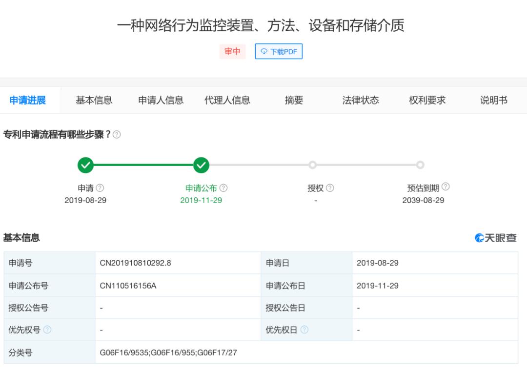This screenshot has width=527, height=373.
Task: Select the 代理人信息 tab
Action: 227,100
